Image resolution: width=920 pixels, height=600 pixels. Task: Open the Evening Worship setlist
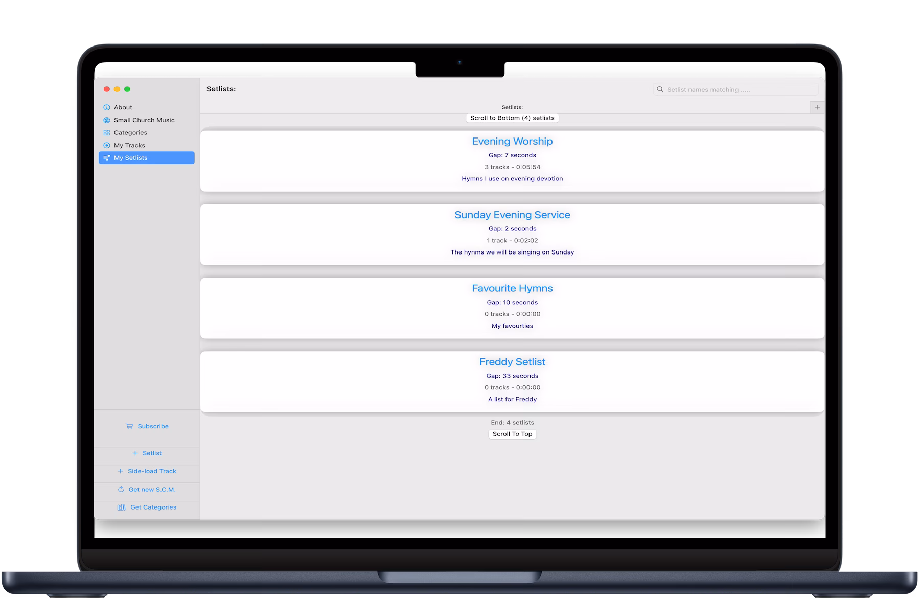click(x=512, y=141)
